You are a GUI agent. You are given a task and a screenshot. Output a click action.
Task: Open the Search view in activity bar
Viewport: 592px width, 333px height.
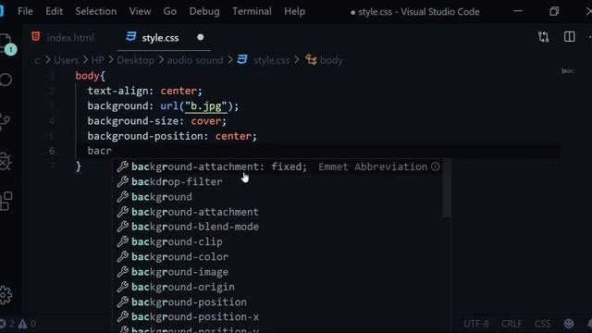[x=6, y=80]
